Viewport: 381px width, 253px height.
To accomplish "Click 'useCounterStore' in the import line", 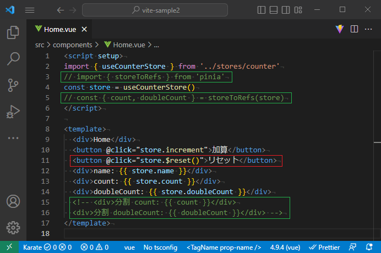I will (x=134, y=67).
